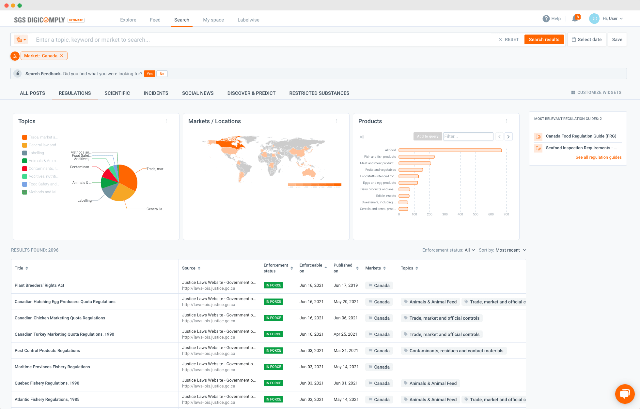640x409 pixels.
Task: Click the Products Filter input
Action: [x=468, y=137]
